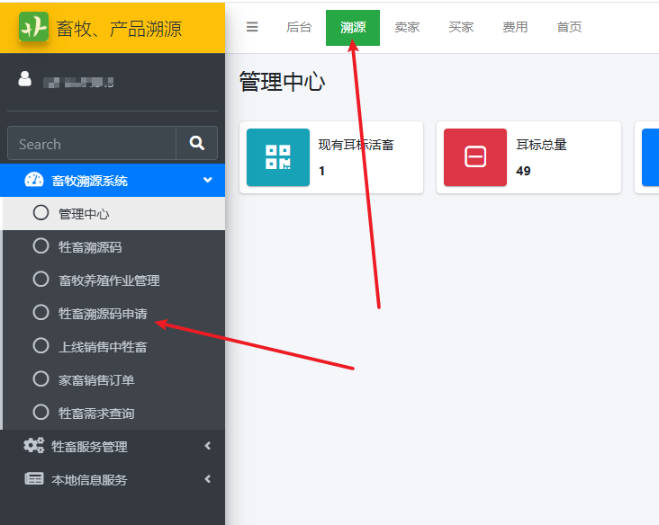Select the 管理中心 circle item
The width and height of the screenshot is (659, 525).
[41, 212]
